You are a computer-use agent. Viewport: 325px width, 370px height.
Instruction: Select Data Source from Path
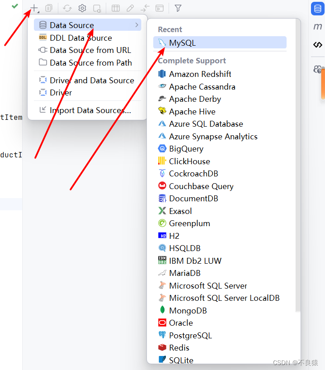tap(88, 62)
